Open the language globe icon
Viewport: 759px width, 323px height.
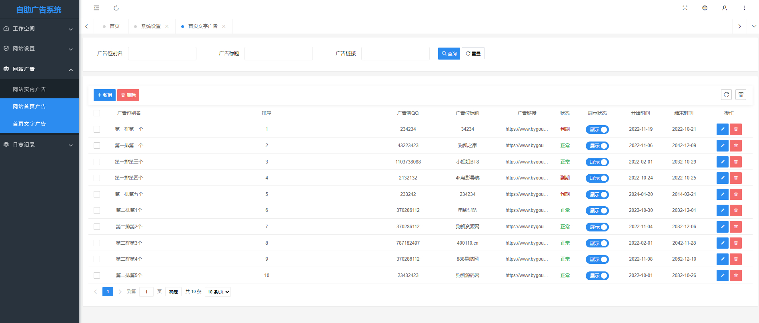point(705,8)
